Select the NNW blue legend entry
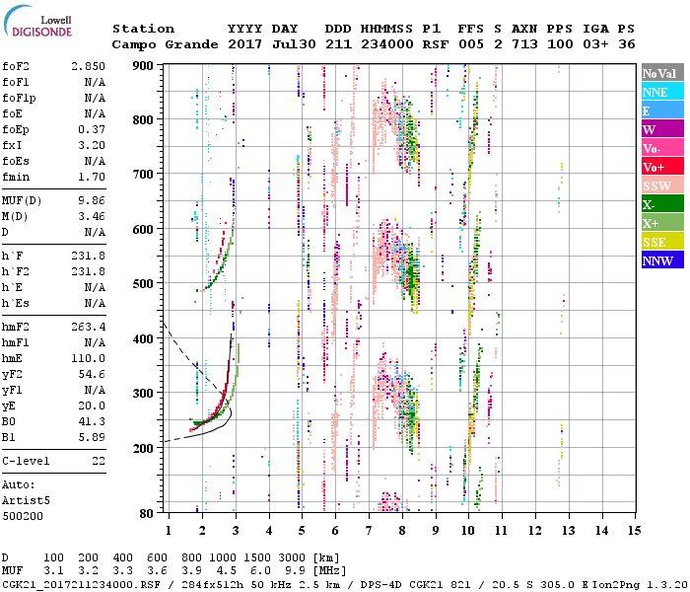The image size is (690, 592). [x=657, y=260]
